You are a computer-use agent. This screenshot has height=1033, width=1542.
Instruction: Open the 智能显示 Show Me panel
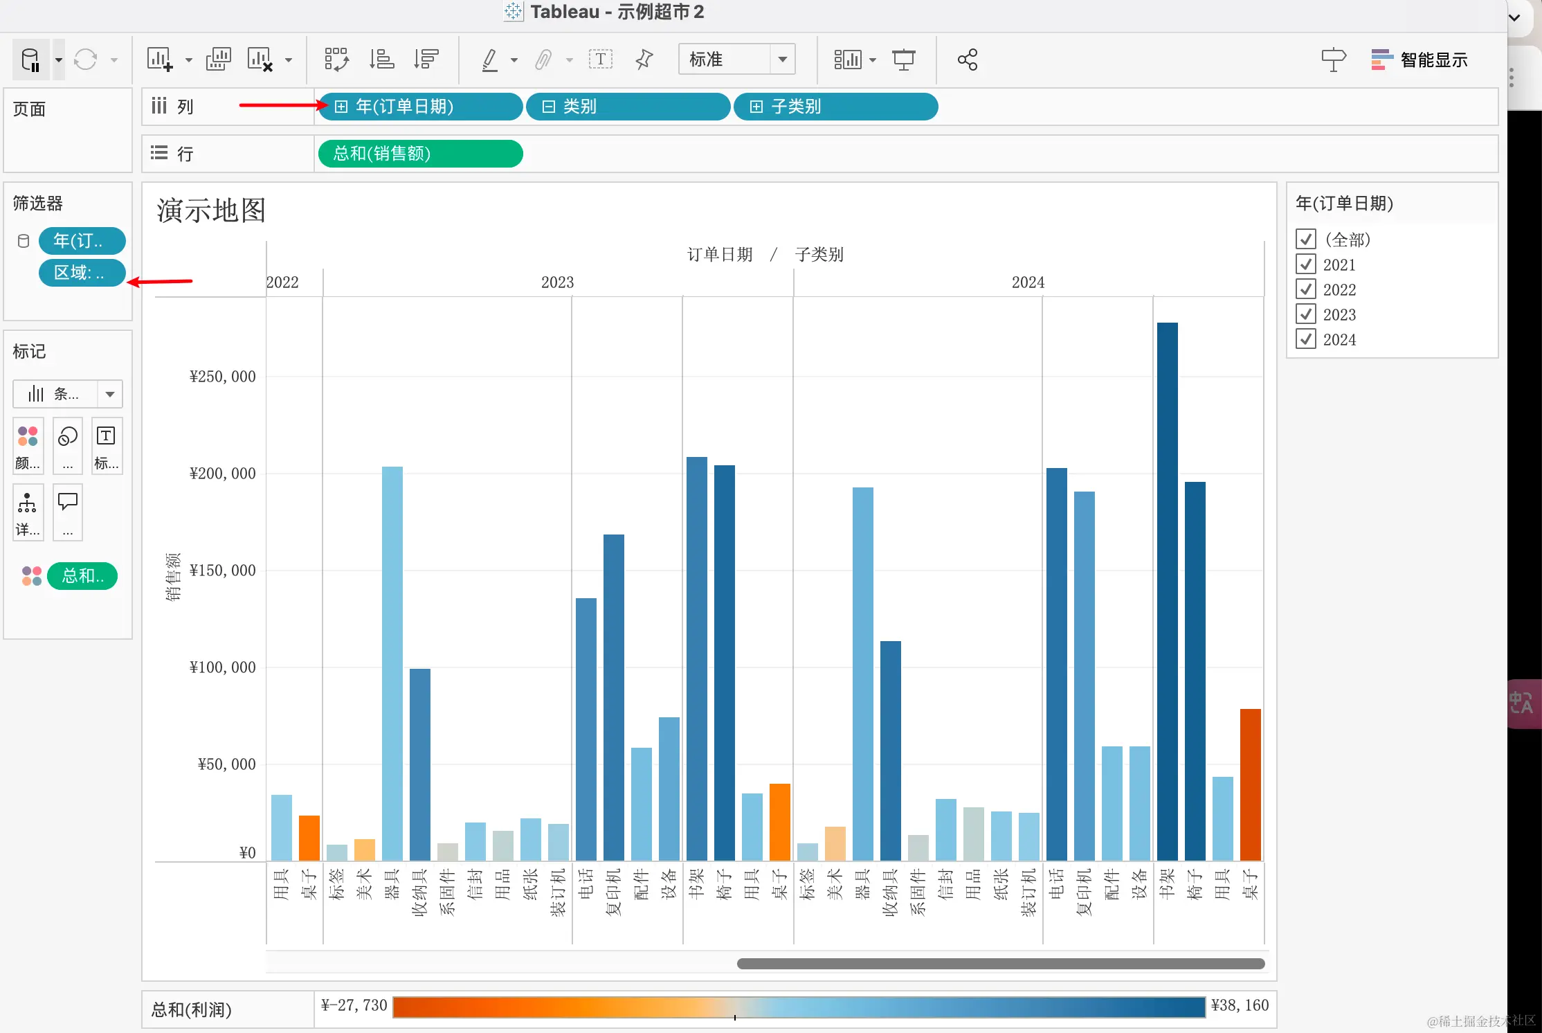pos(1419,60)
